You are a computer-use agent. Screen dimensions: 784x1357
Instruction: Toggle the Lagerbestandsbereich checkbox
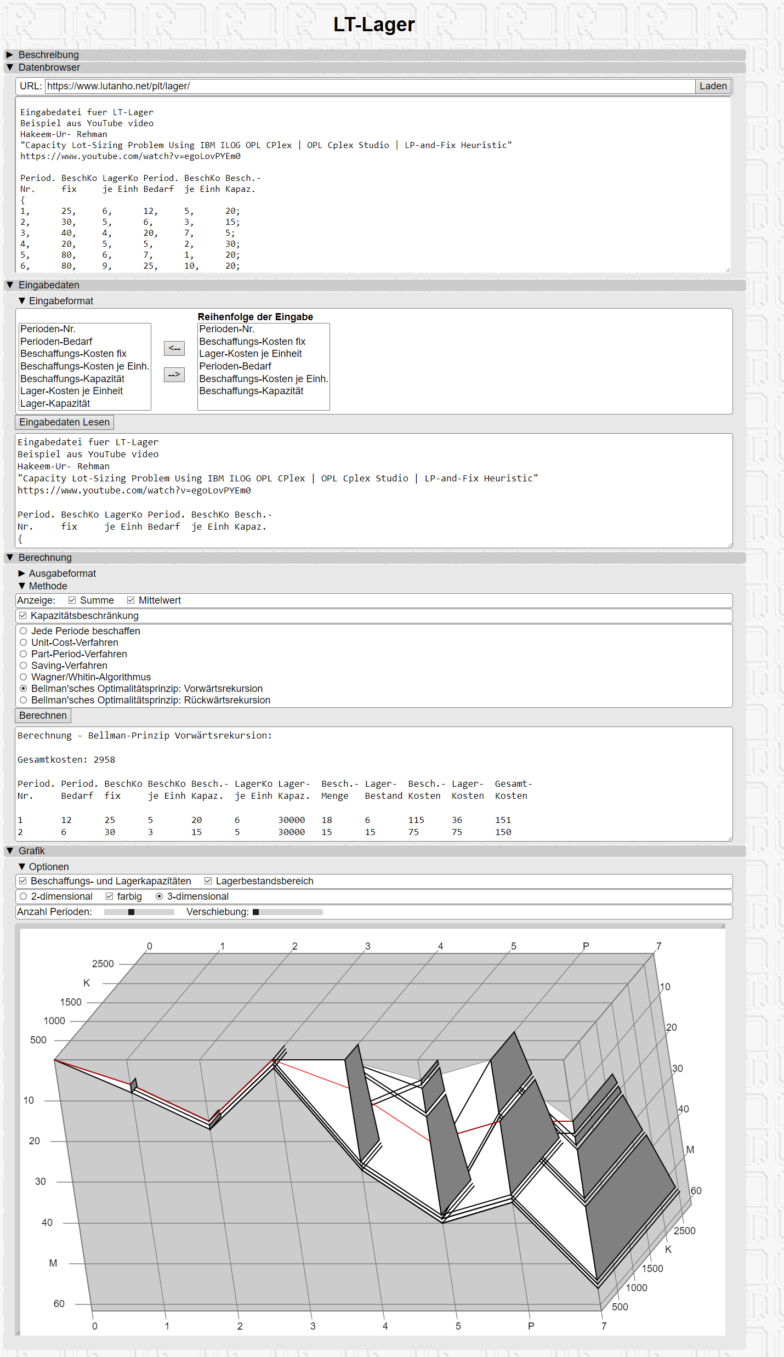pyautogui.click(x=208, y=881)
